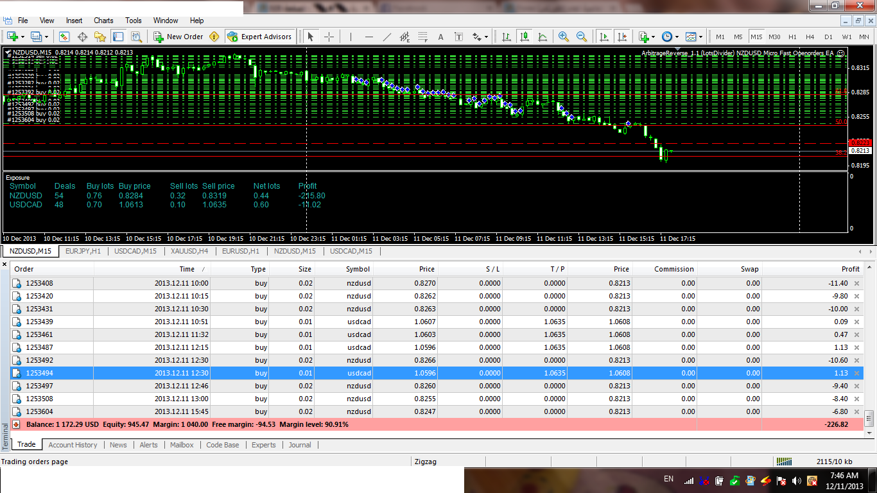This screenshot has height=493, width=877.
Task: Switch to EURJPY,H1 chart tab
Action: [x=83, y=251]
